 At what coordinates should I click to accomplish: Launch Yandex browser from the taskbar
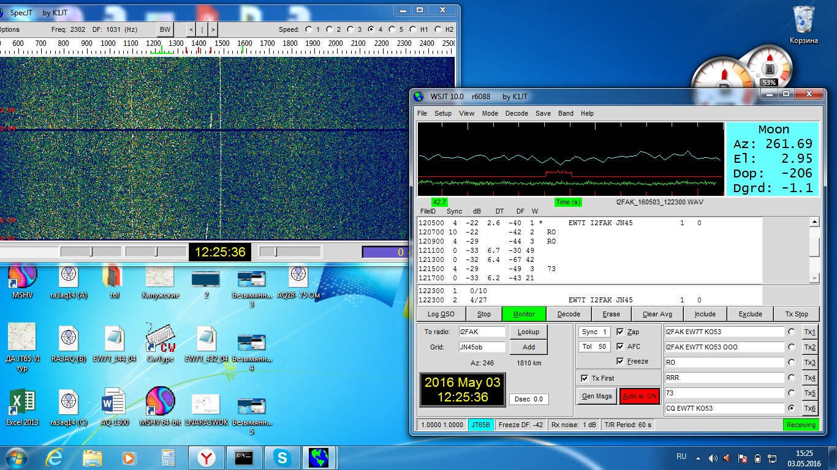pyautogui.click(x=206, y=457)
